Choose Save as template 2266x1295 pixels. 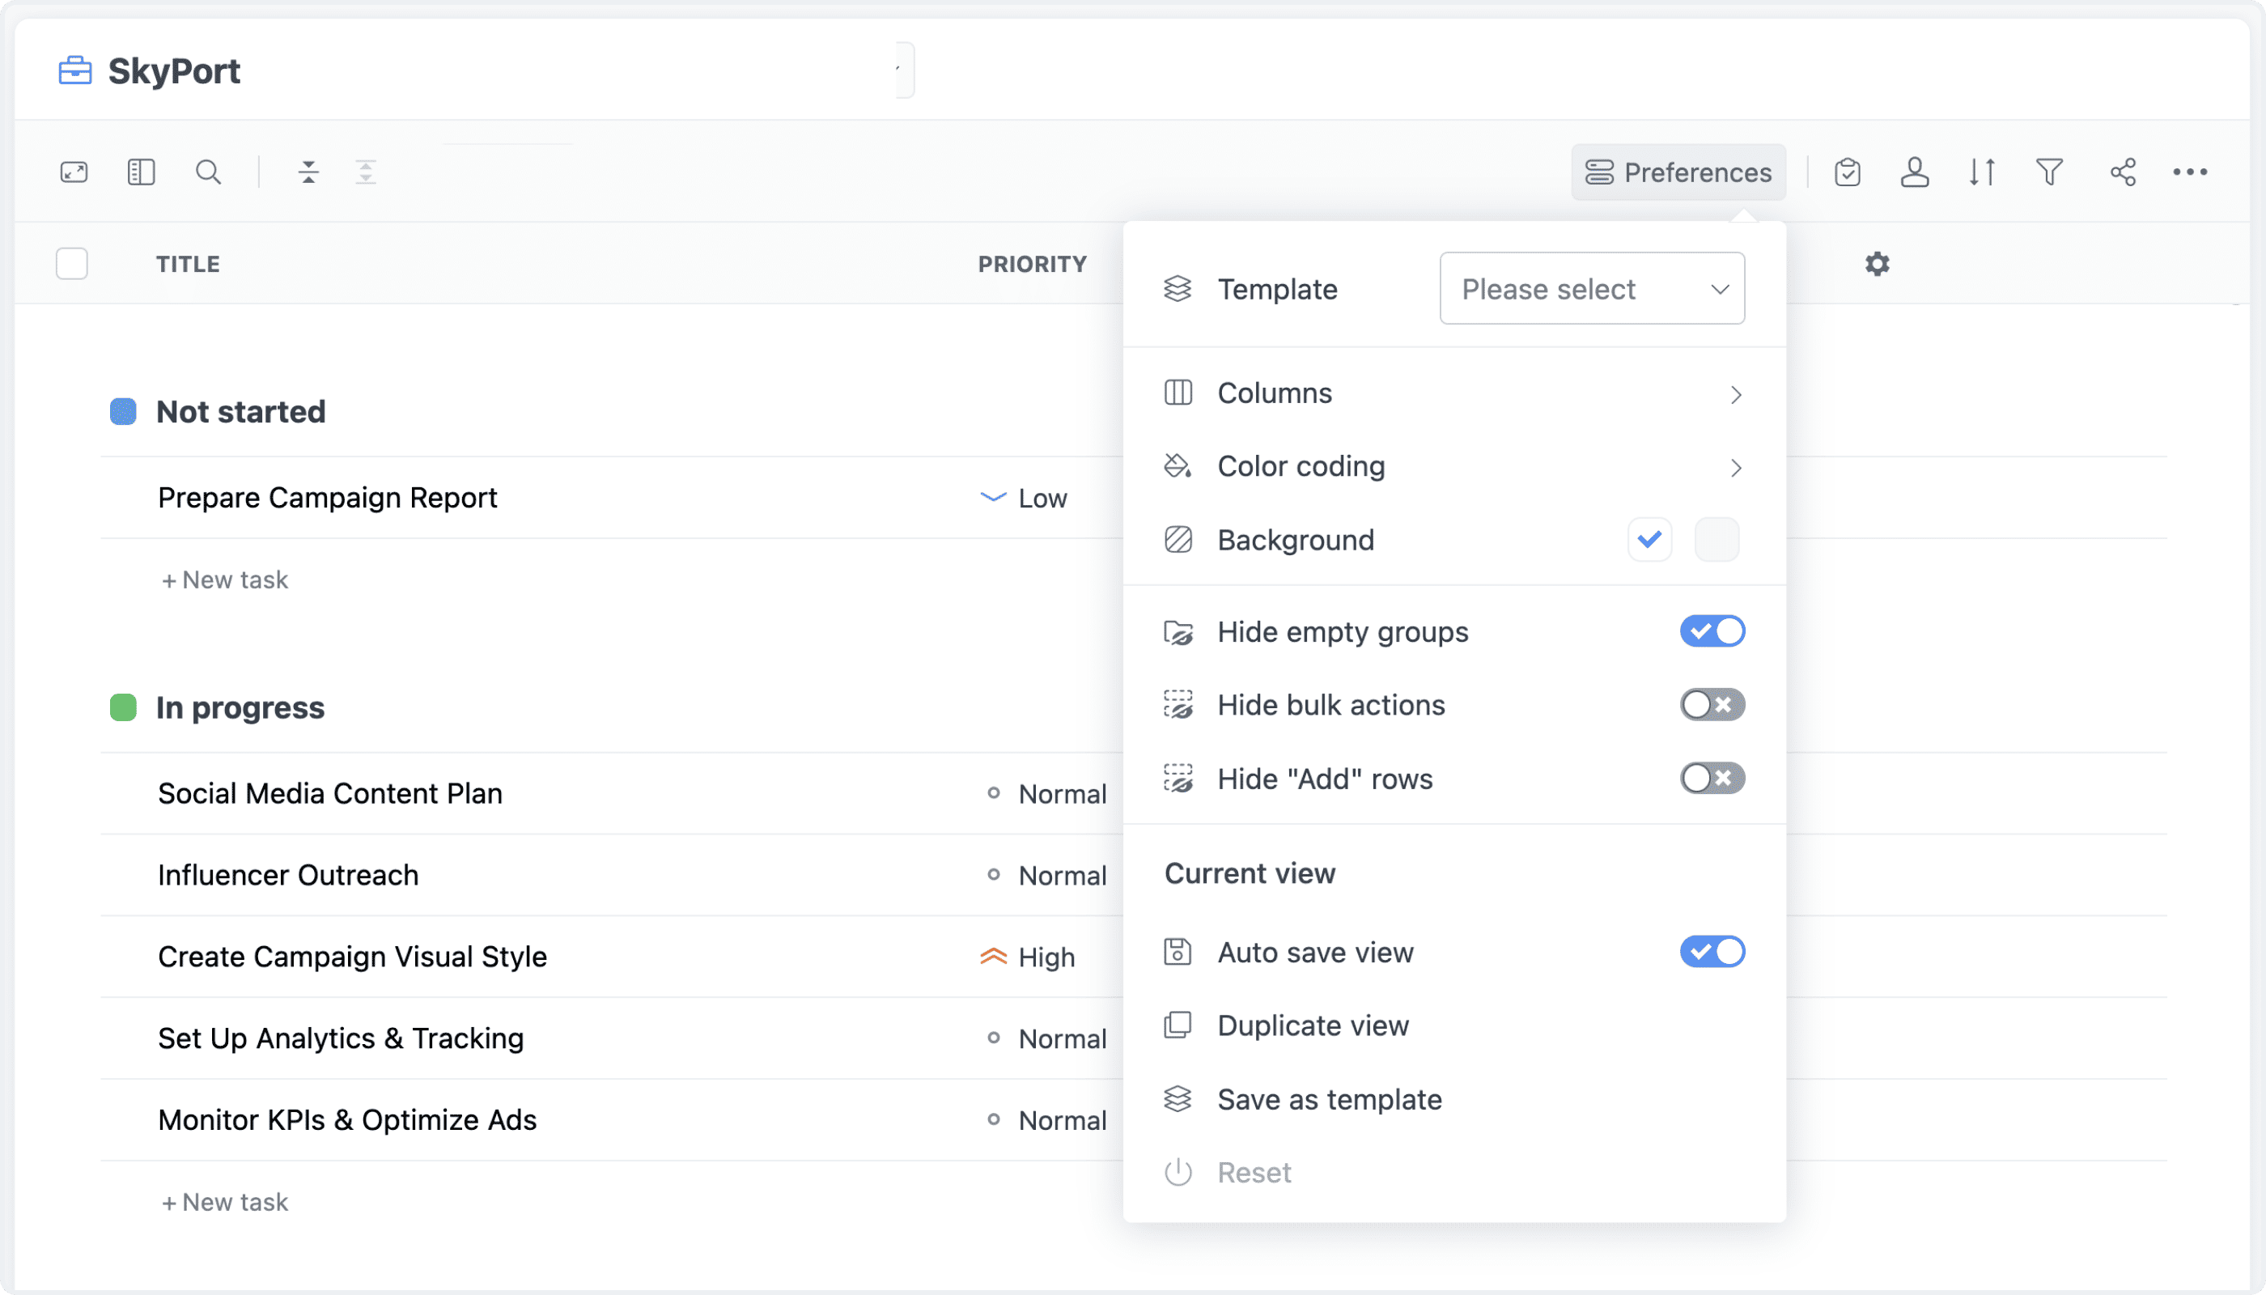1329,1099
